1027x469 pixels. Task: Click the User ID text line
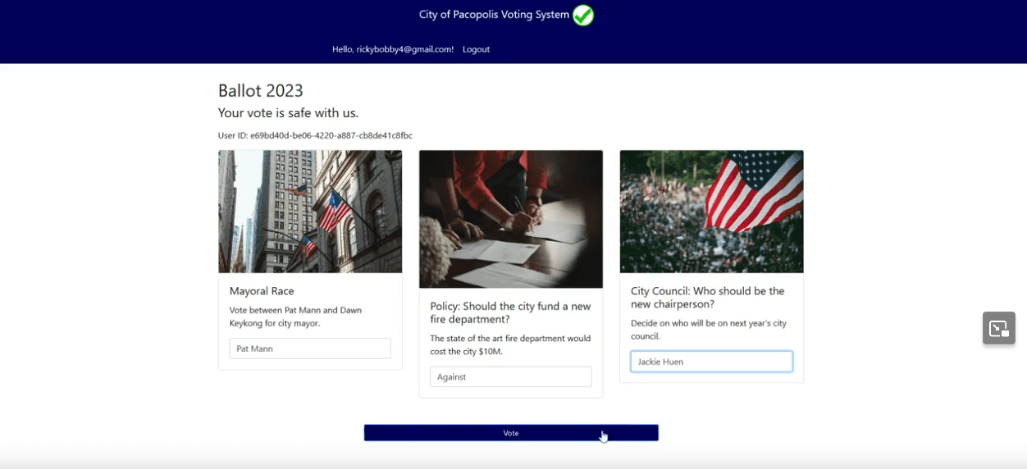315,135
